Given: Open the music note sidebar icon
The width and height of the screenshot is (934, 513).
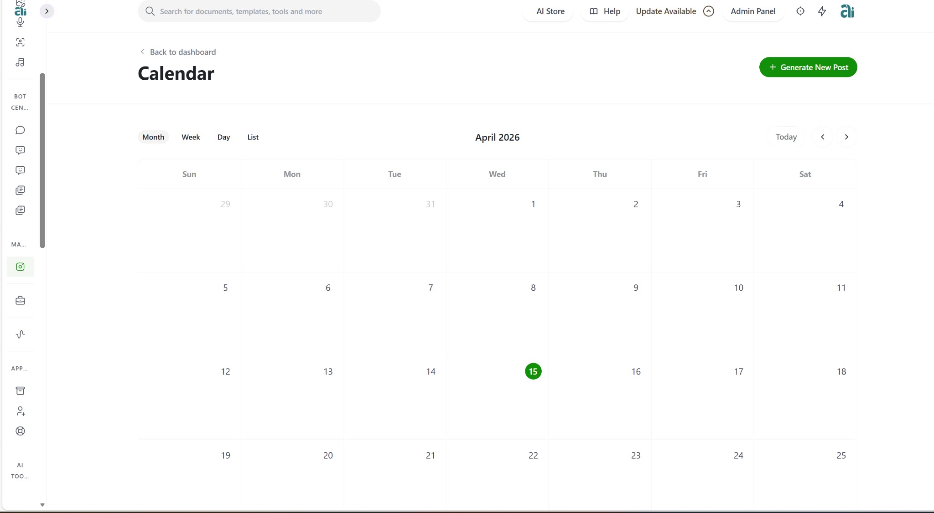Looking at the screenshot, I should pos(20,62).
